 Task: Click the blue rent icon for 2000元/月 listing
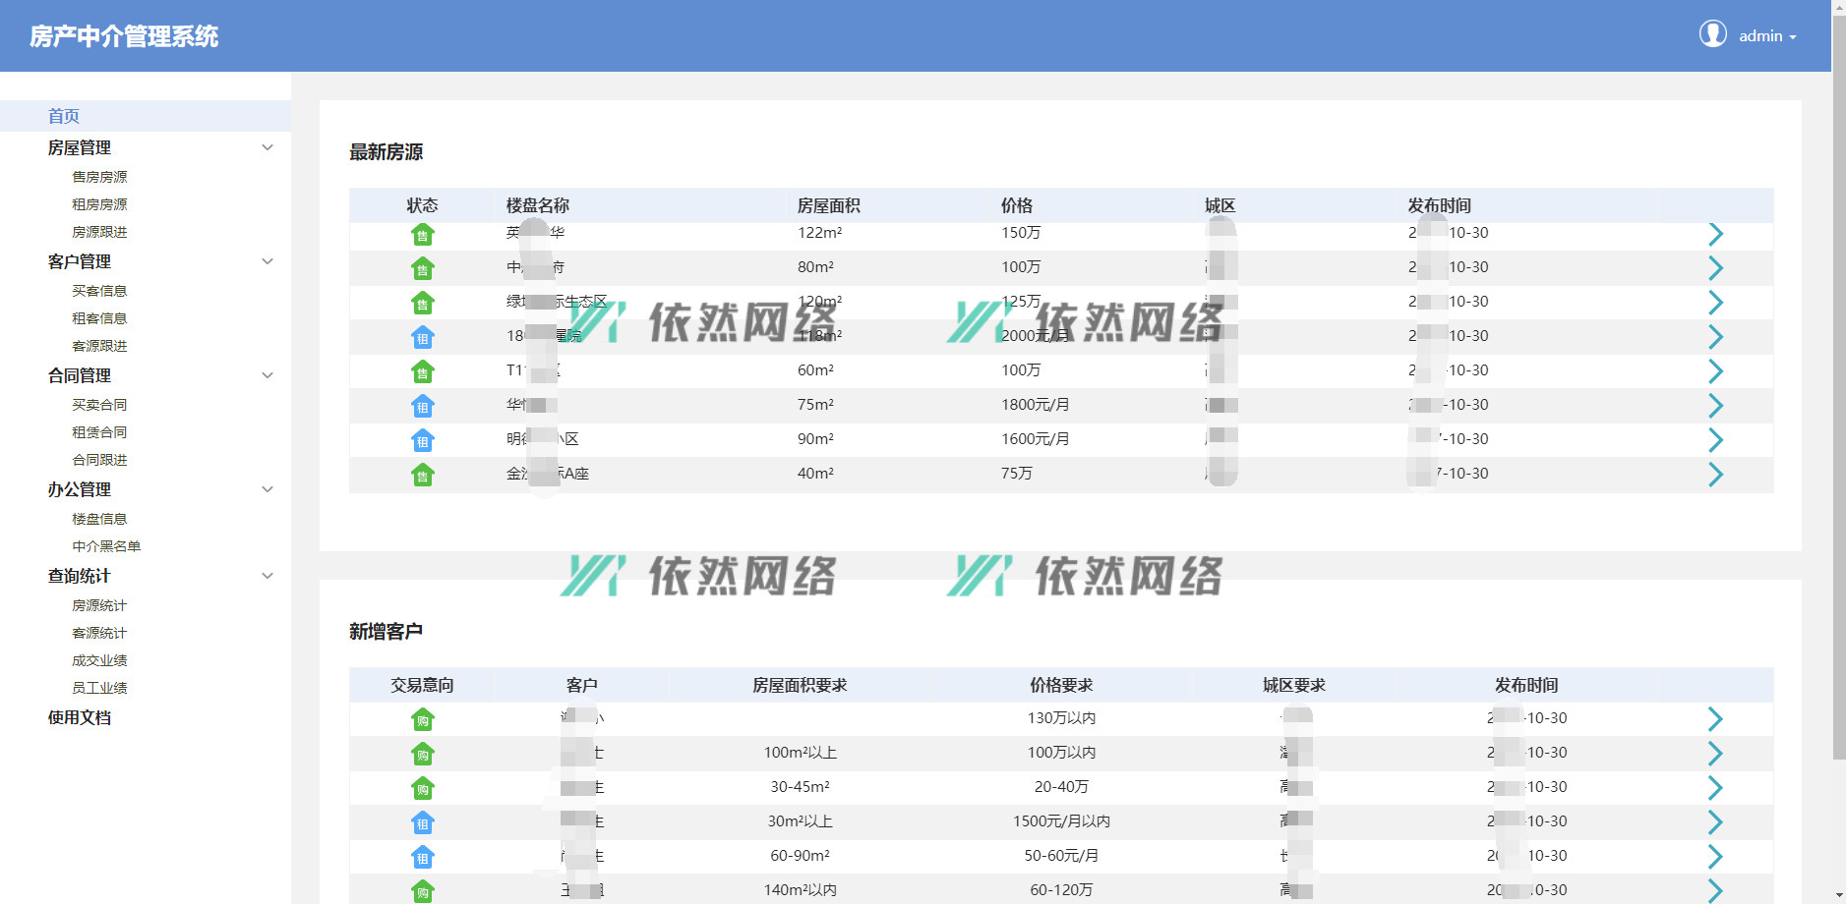(x=422, y=338)
